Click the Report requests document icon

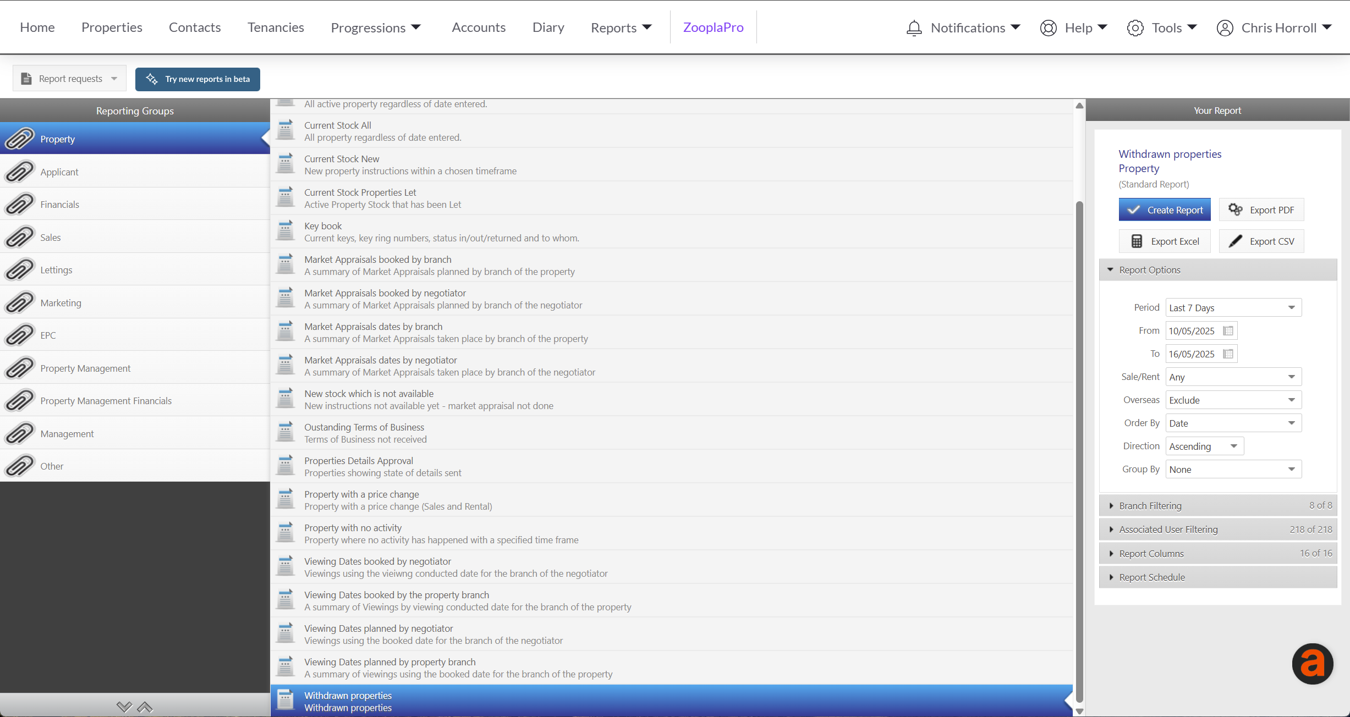[x=26, y=79]
